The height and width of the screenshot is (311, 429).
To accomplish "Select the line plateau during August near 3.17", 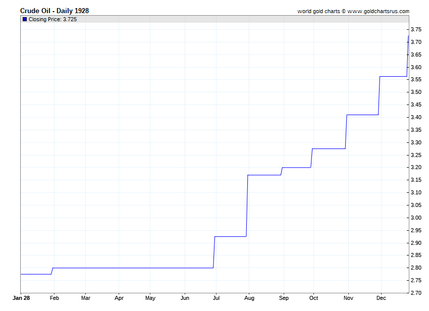I will click(264, 175).
